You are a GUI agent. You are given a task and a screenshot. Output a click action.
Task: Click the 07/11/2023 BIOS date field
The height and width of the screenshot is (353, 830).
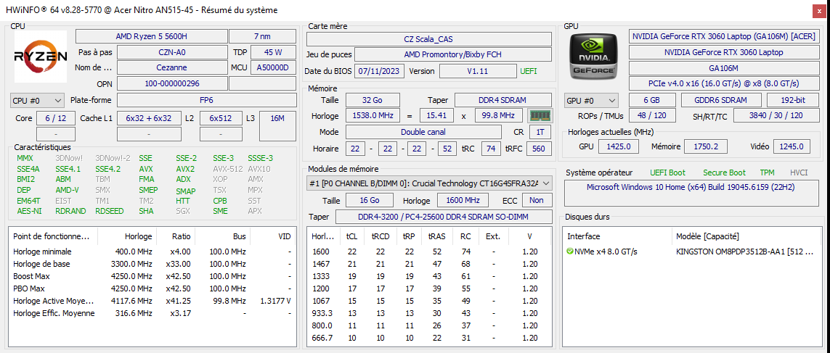380,71
